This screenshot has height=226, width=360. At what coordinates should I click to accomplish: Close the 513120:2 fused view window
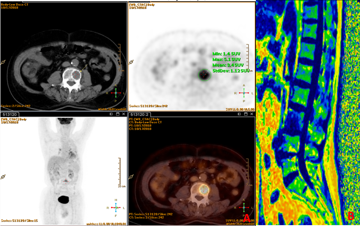coord(252,114)
